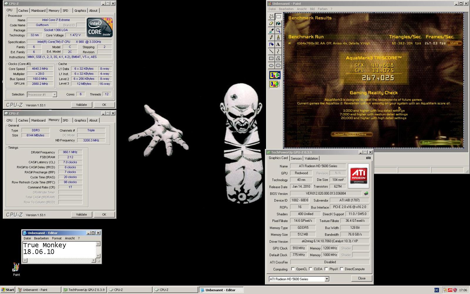Open the Graphics tab in bottom CPU-Z window
Image resolution: width=470 pixels, height=294 pixels.
coord(80,120)
